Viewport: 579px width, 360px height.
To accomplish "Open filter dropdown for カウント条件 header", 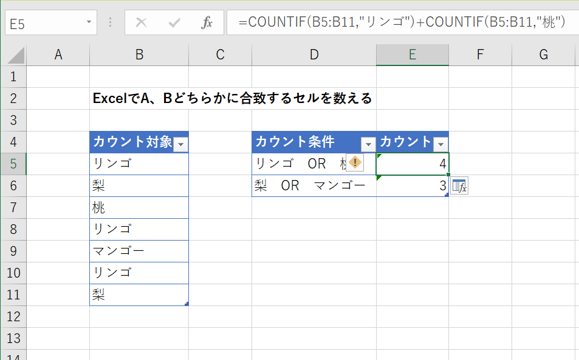I will [368, 144].
